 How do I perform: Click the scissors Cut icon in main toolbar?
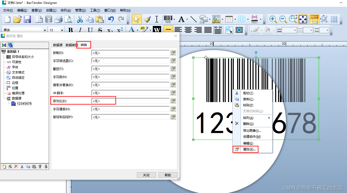80,19
